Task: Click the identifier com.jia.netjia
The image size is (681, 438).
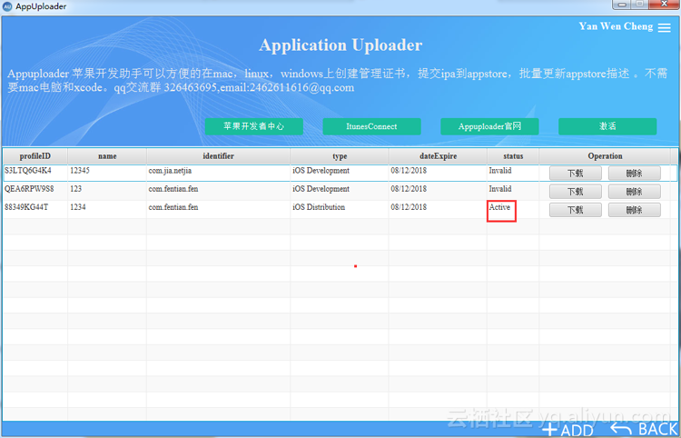Action: click(x=170, y=171)
